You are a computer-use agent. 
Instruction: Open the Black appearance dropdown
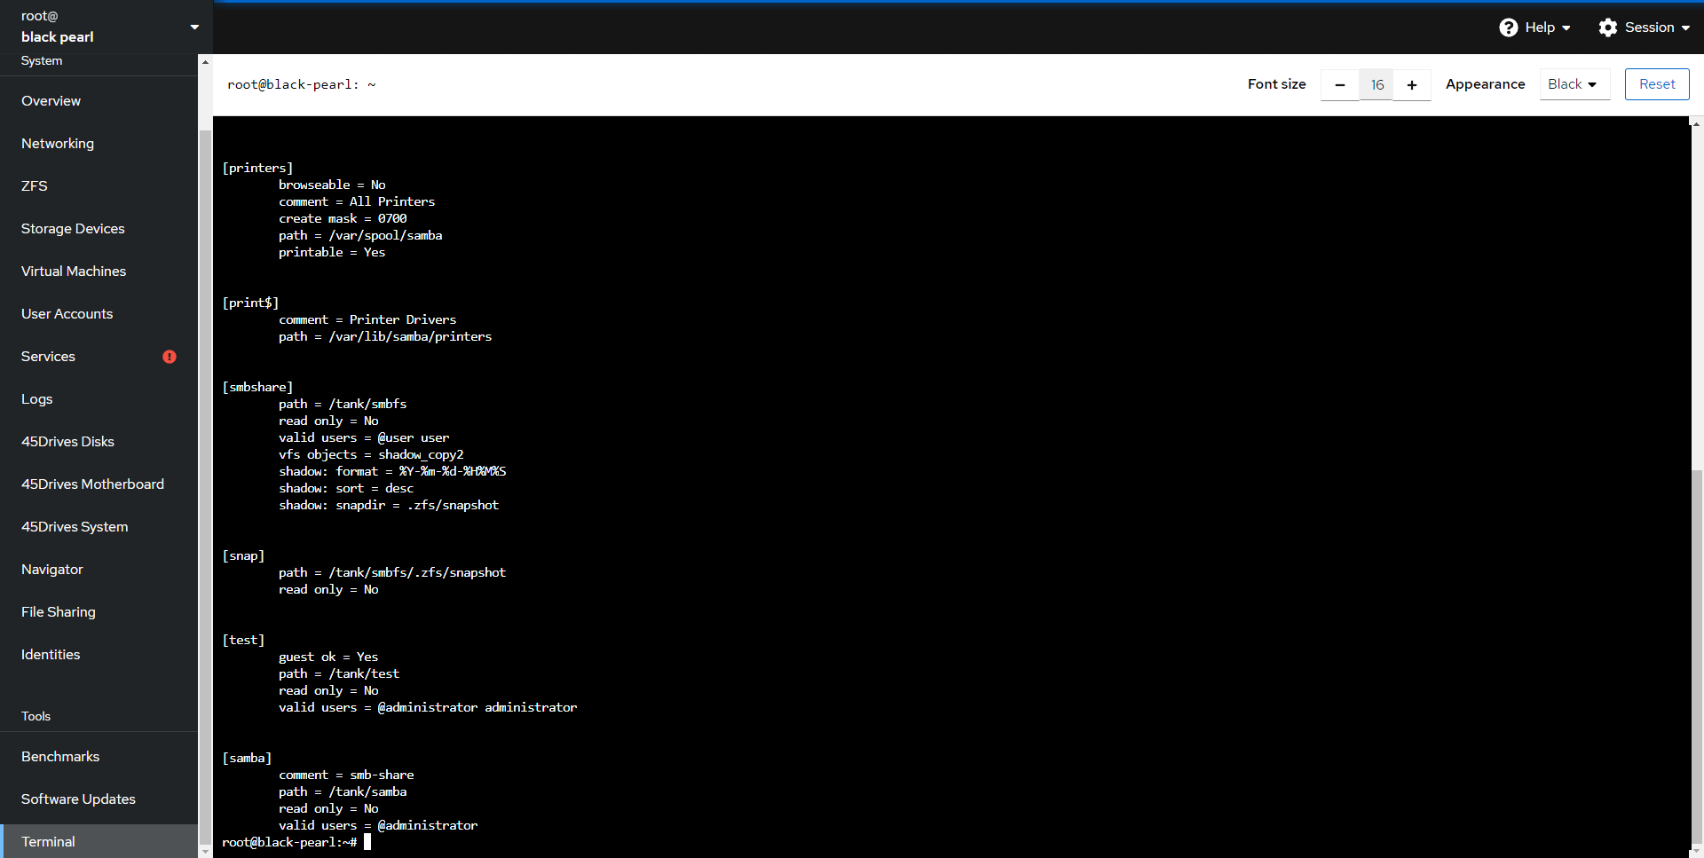point(1574,84)
